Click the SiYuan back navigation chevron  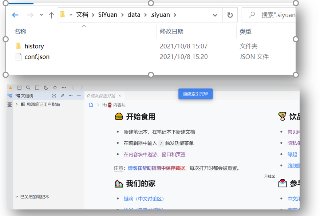(73, 88)
